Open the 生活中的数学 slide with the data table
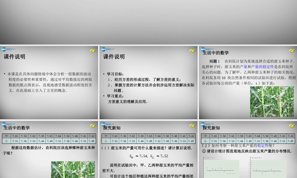Screen dimensions: 297x178 point(49,150)
